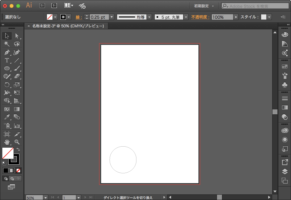Select the Free Transform tool

pyautogui.click(x=17, y=93)
